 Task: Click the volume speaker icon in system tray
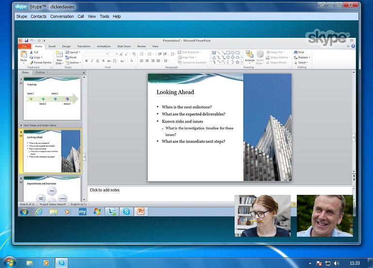point(337,263)
